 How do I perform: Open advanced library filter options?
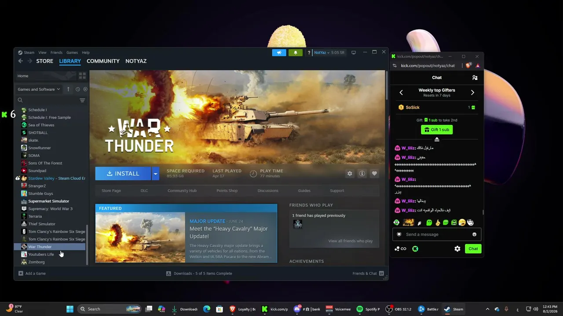point(82,101)
